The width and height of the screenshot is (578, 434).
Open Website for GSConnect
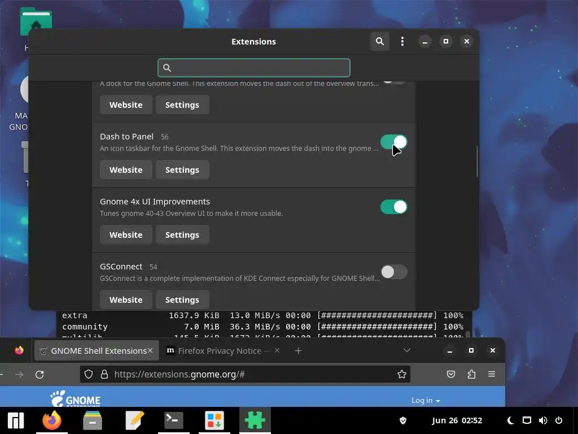click(x=126, y=300)
